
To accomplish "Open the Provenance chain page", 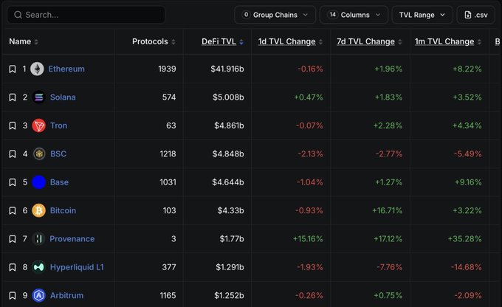I will click(72, 239).
